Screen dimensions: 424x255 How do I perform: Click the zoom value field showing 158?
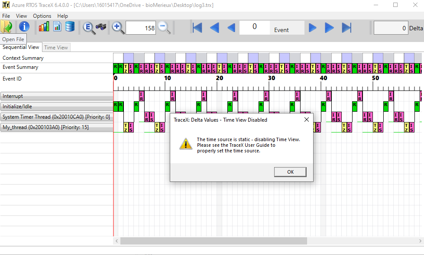(141, 28)
